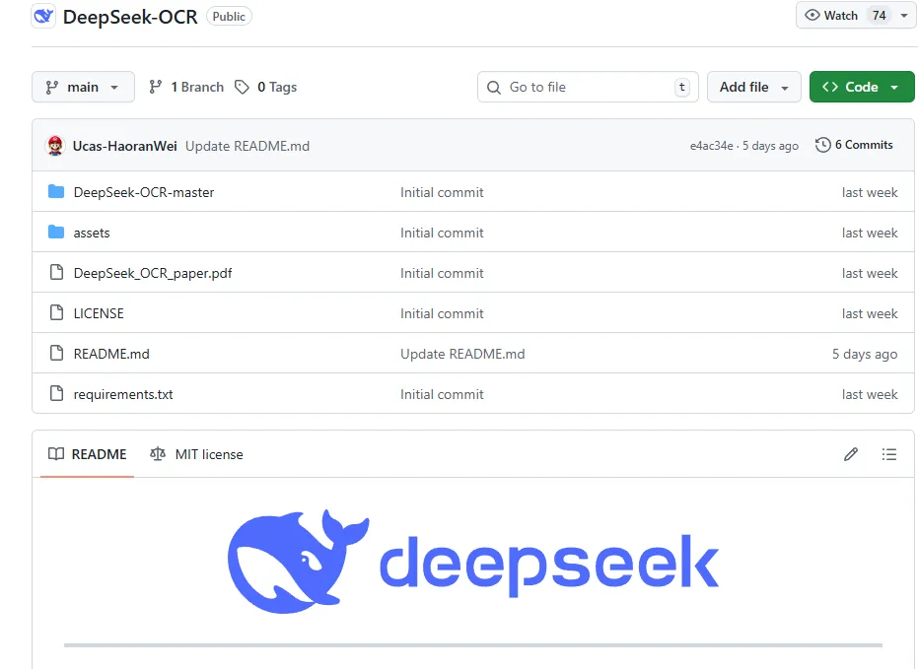Open the latest commit message Update README.md

click(247, 146)
